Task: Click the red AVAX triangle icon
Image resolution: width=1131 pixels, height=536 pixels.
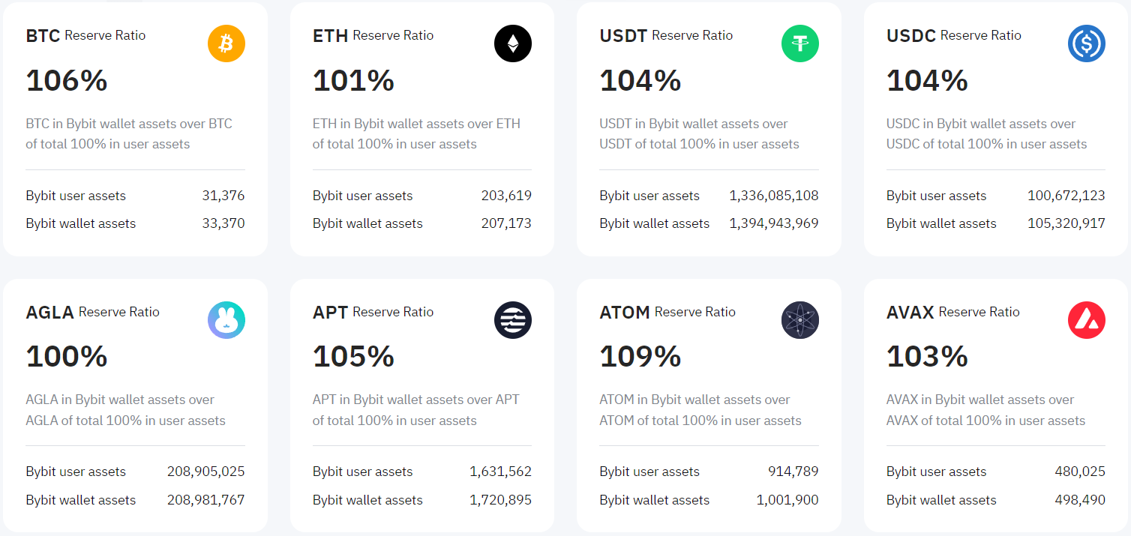Action: (x=1087, y=320)
